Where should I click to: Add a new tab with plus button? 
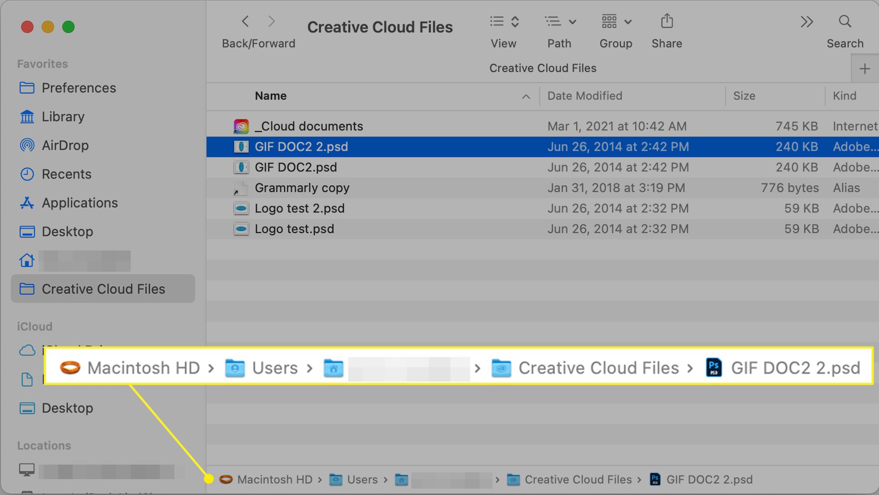click(x=864, y=69)
